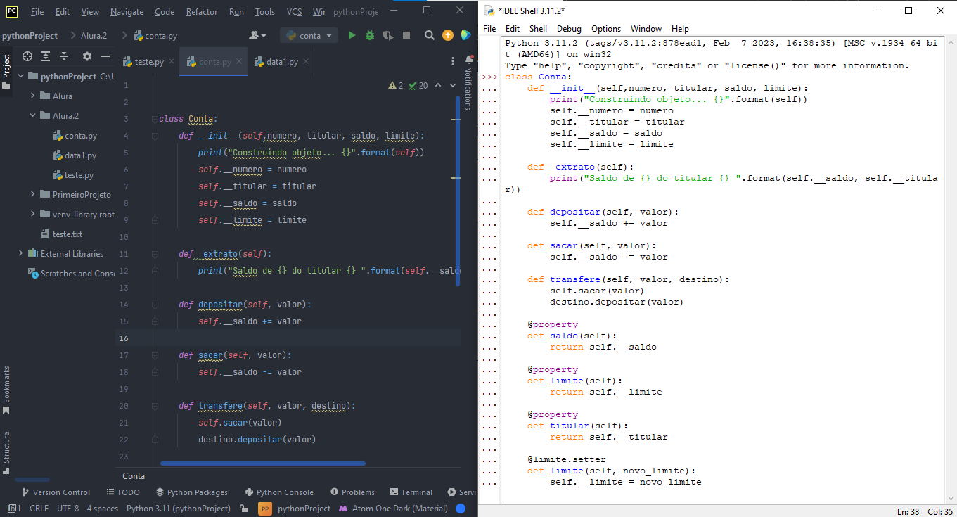
Task: Open the Version Control tool window
Action: coord(56,492)
